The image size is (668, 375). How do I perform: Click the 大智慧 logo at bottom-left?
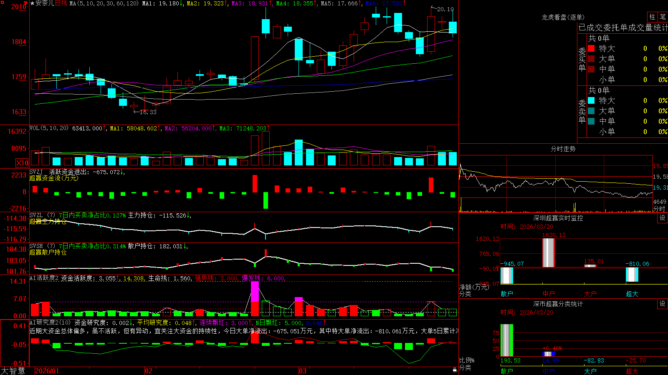[x=13, y=370]
